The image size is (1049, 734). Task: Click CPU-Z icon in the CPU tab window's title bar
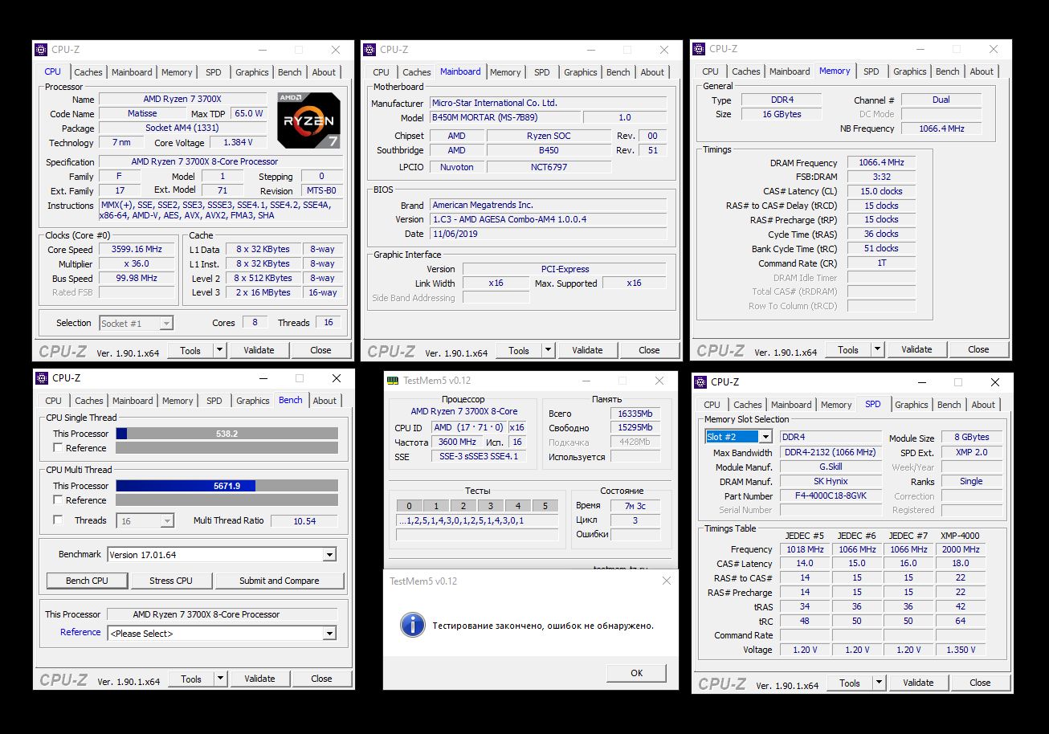(41, 50)
